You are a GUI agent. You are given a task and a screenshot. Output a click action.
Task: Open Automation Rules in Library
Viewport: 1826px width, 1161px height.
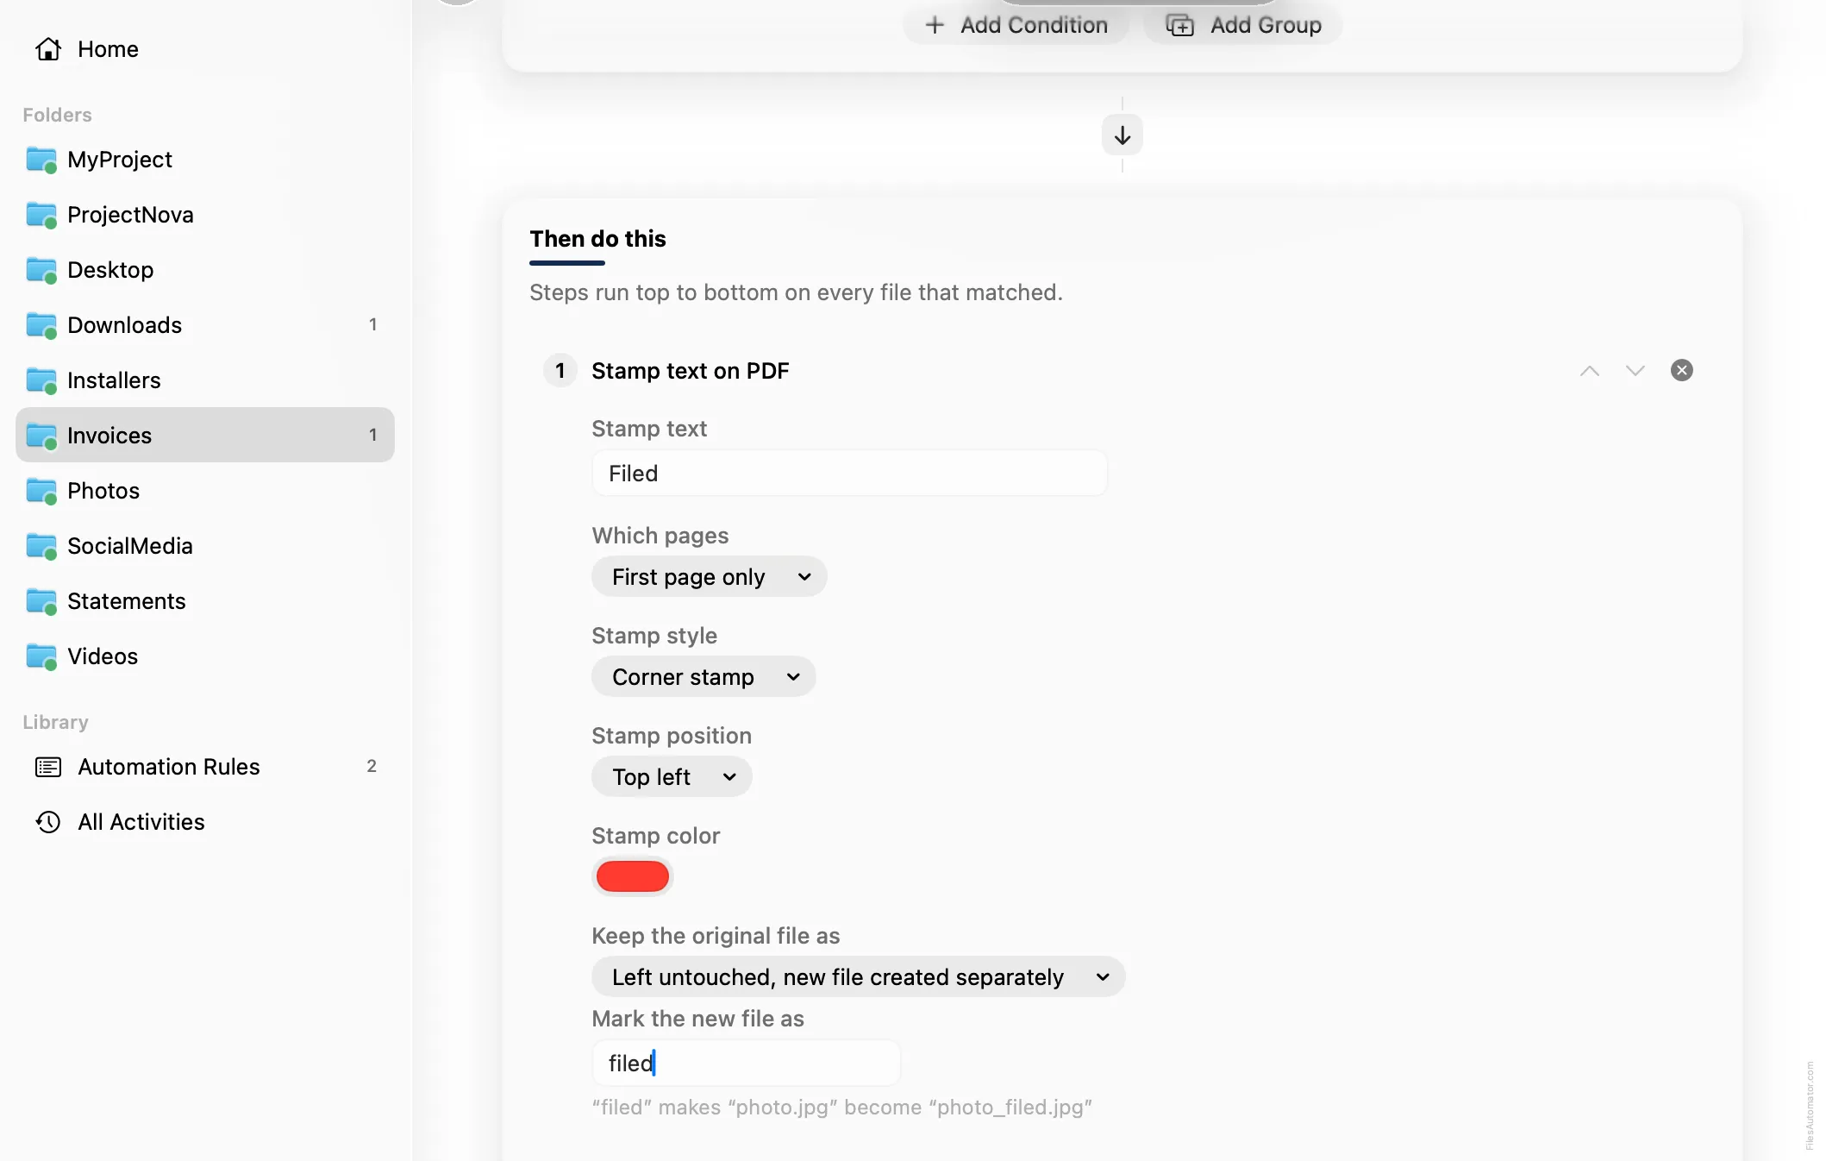pyautogui.click(x=205, y=767)
